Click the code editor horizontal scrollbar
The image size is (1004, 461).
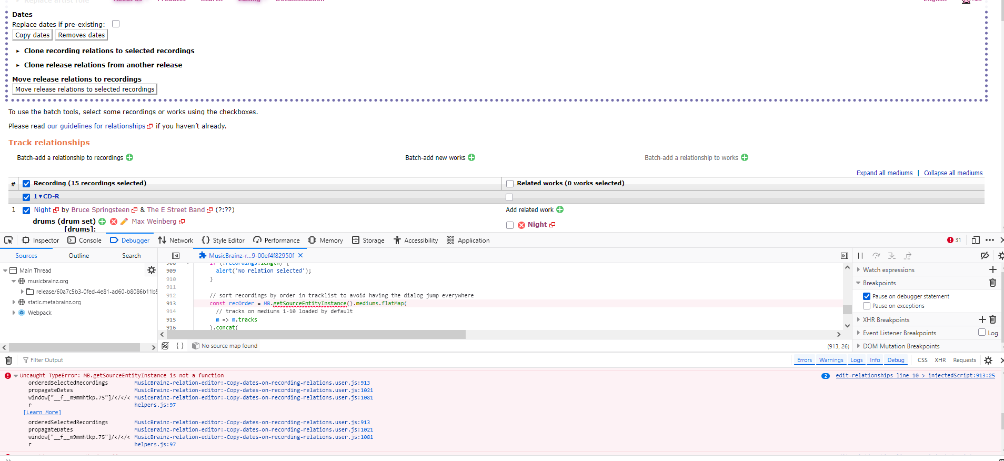coord(316,335)
